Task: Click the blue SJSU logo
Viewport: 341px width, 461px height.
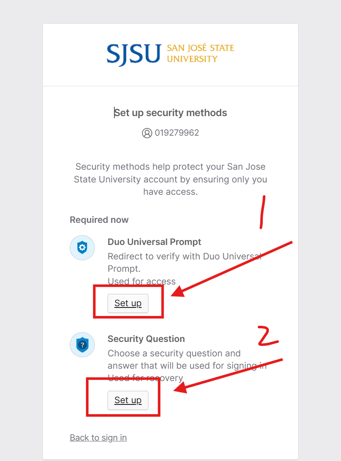Action: (x=134, y=54)
